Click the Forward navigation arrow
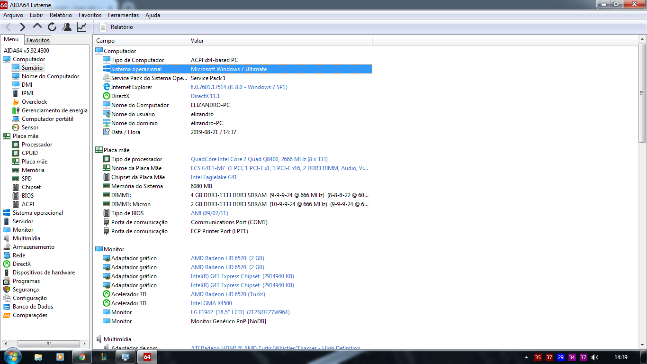647x364 pixels. point(22,27)
